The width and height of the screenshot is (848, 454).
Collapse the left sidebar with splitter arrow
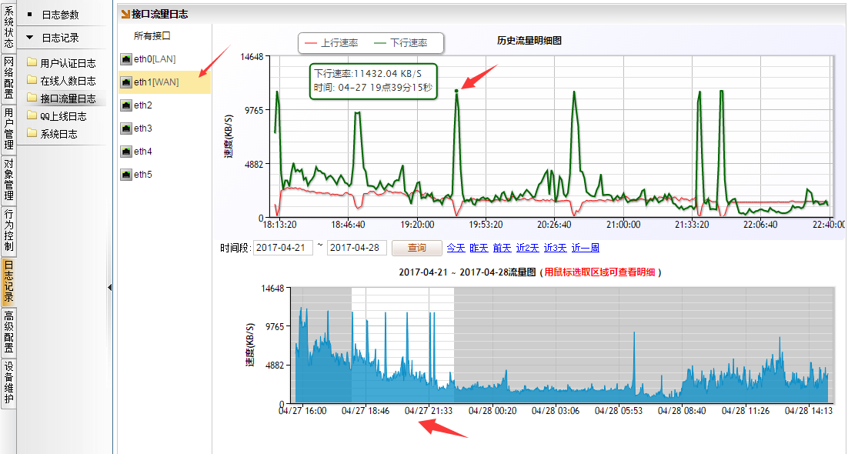pyautogui.click(x=109, y=287)
